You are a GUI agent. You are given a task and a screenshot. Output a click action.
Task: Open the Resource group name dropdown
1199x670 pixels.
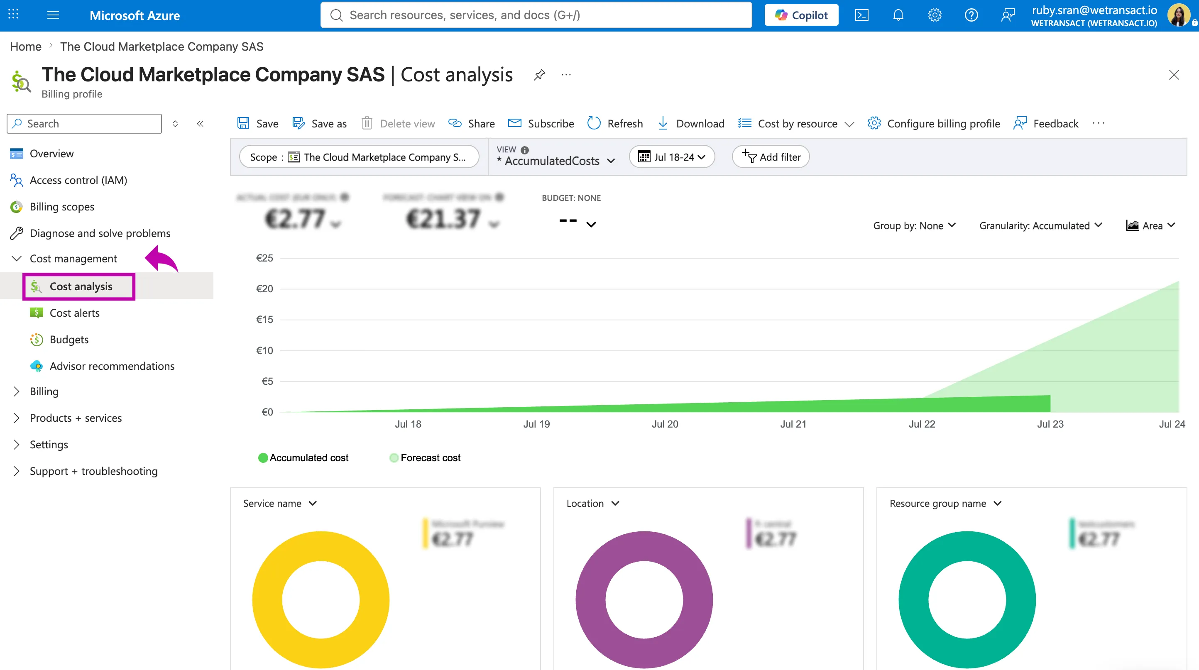[x=945, y=504]
